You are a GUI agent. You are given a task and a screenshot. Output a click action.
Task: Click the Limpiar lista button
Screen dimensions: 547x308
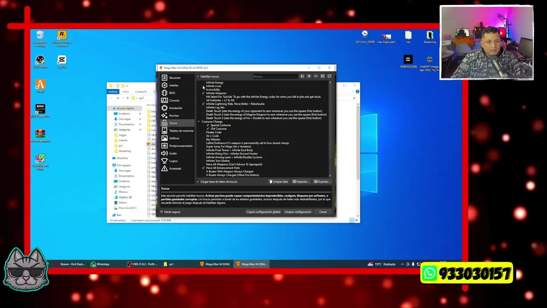[279, 182]
